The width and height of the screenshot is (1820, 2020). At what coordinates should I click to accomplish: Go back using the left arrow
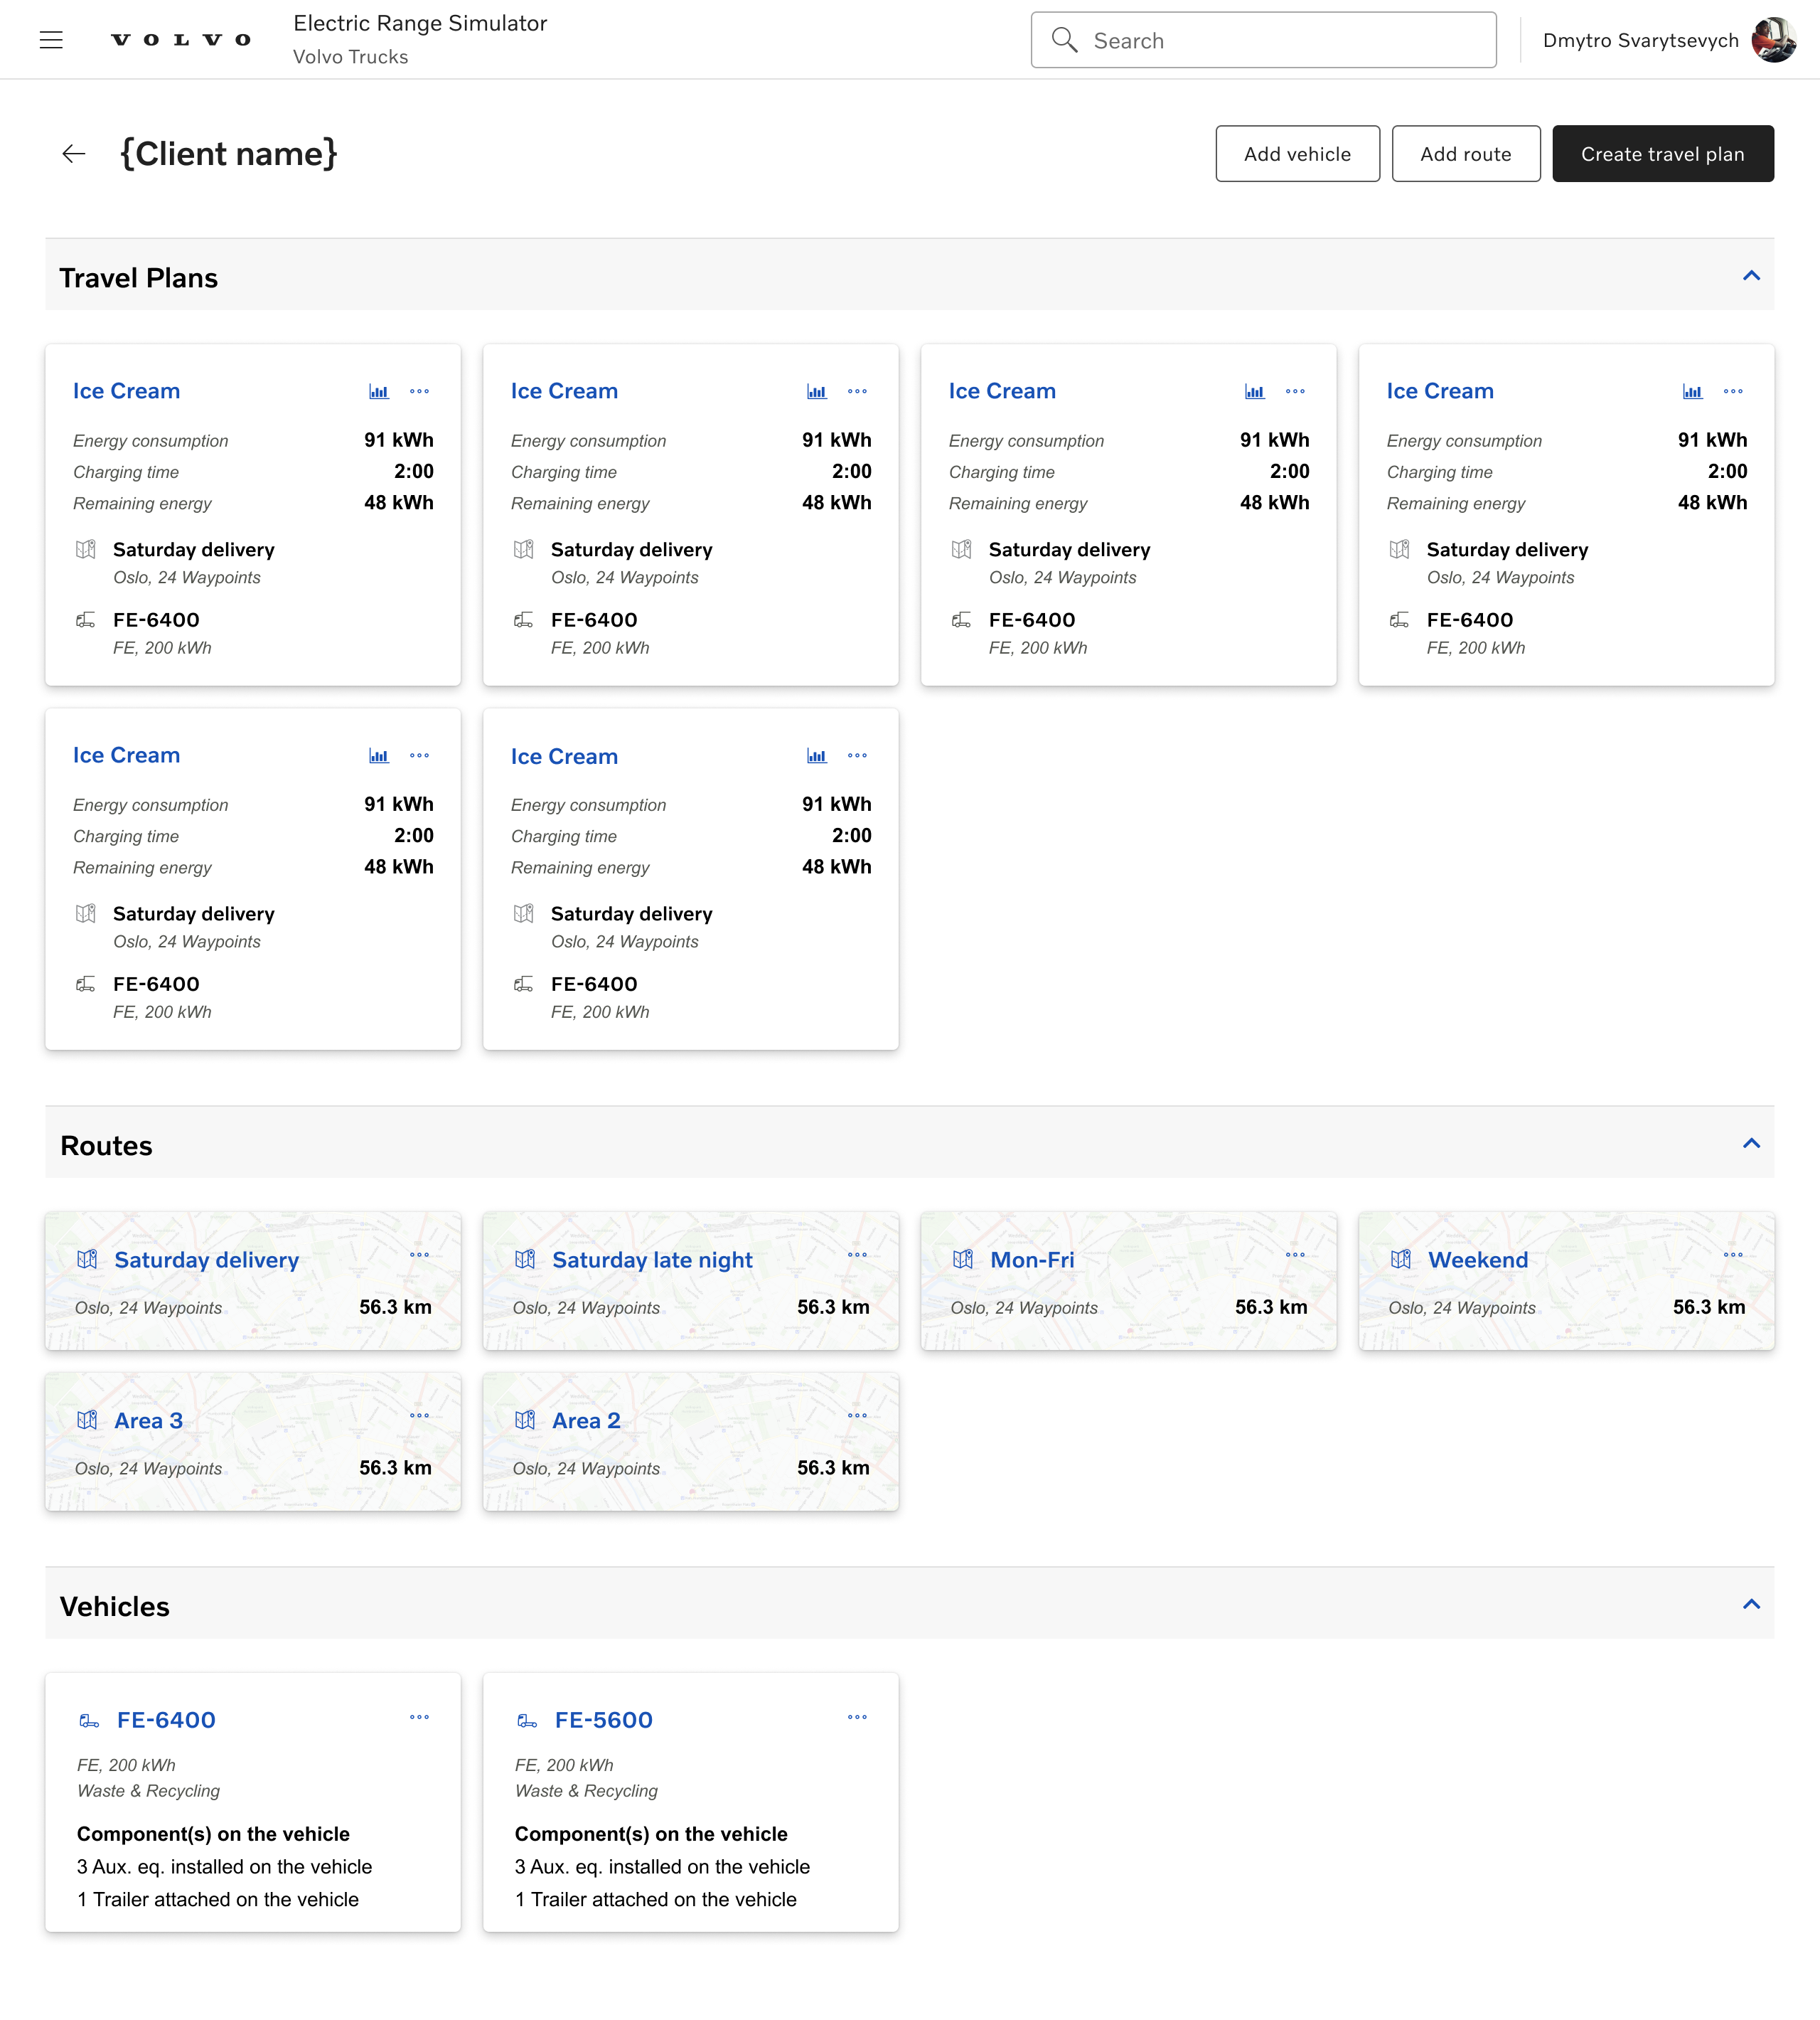(x=74, y=153)
